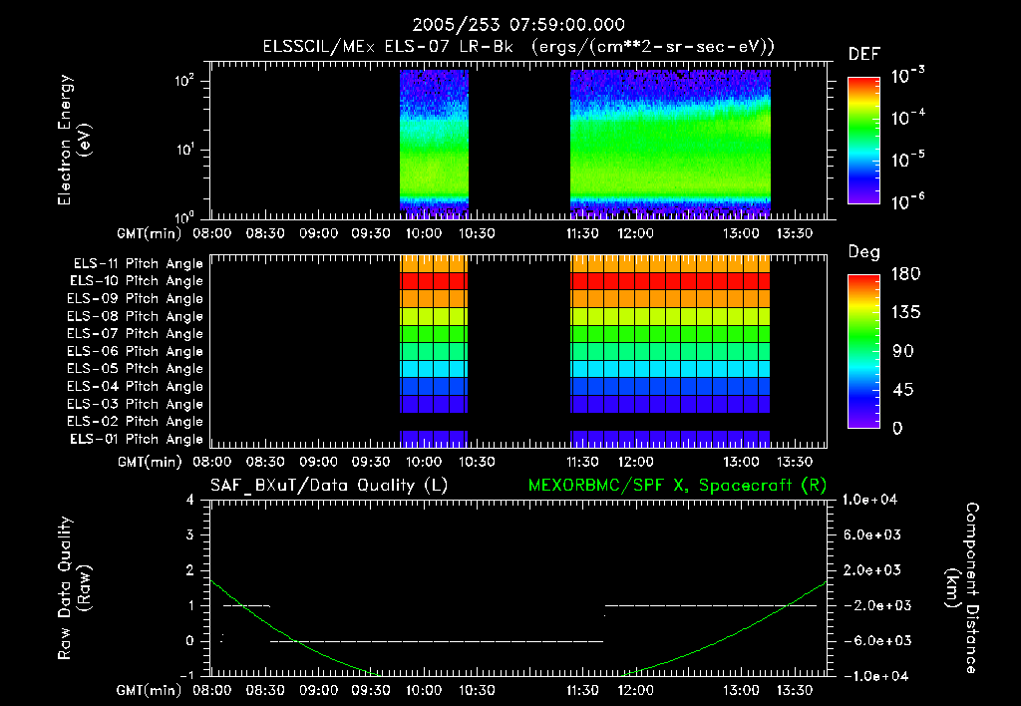Click the second electron spectrogram block near 12:00
The image size is (1021, 706).
(670, 144)
